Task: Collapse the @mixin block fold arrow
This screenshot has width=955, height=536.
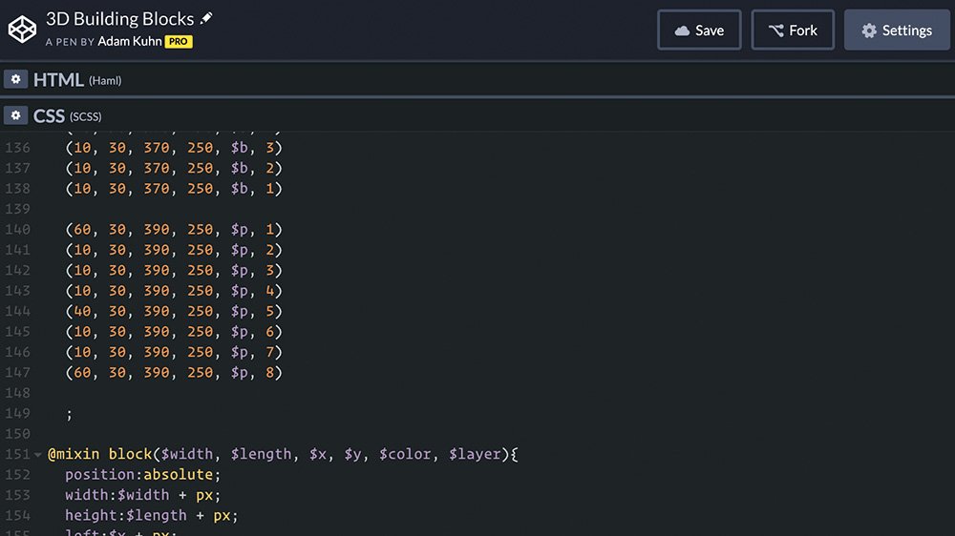Action: (38, 455)
